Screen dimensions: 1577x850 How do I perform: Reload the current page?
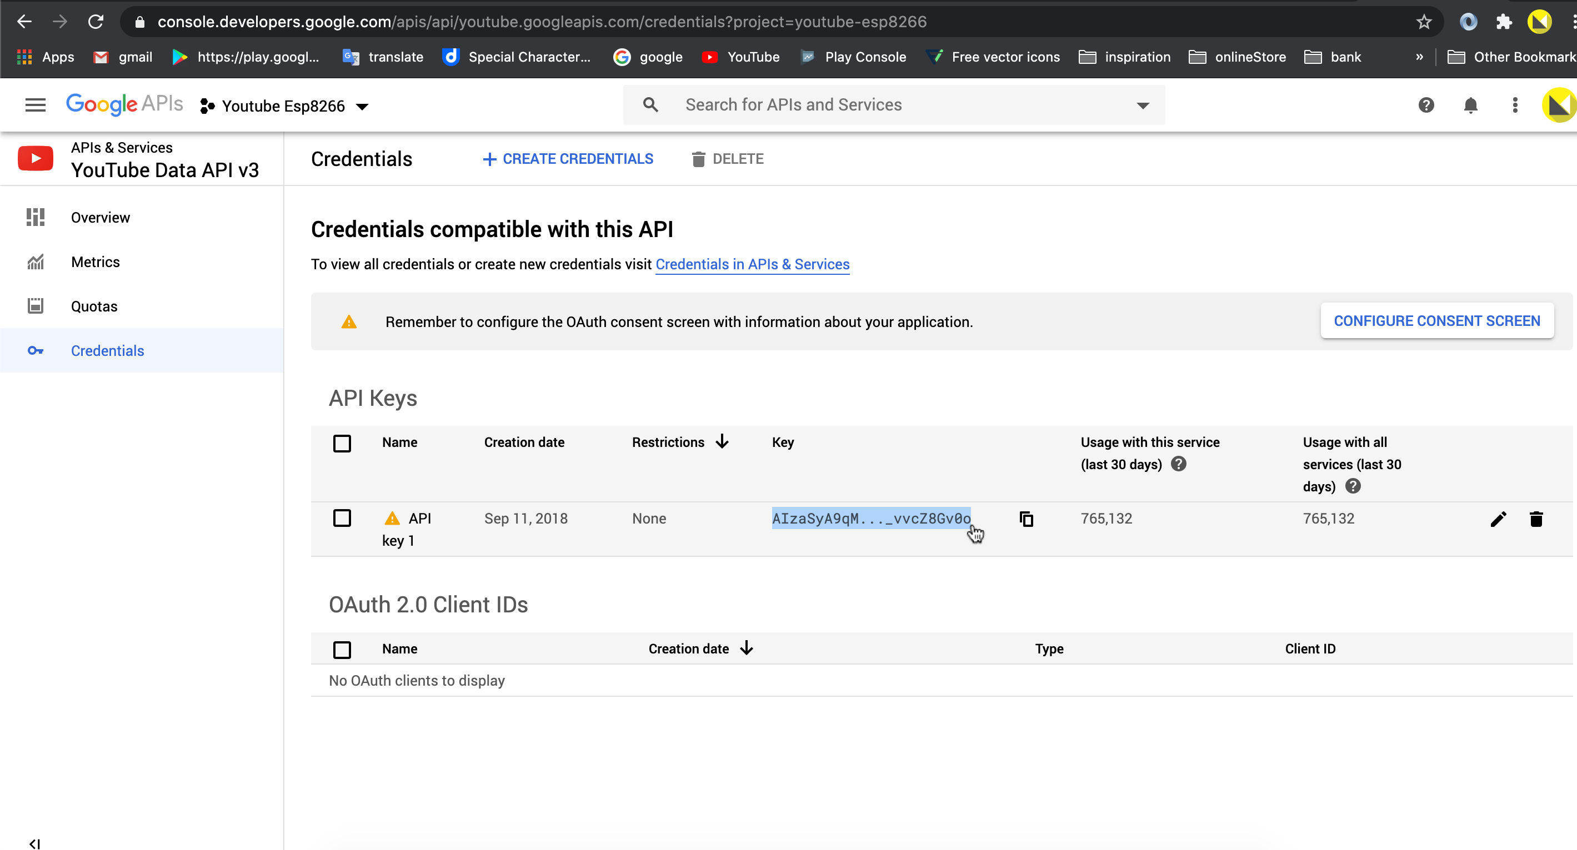[96, 22]
